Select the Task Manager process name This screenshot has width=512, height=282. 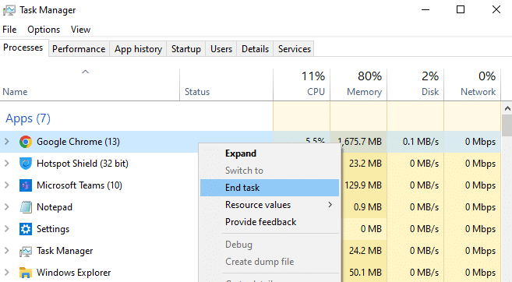click(65, 251)
